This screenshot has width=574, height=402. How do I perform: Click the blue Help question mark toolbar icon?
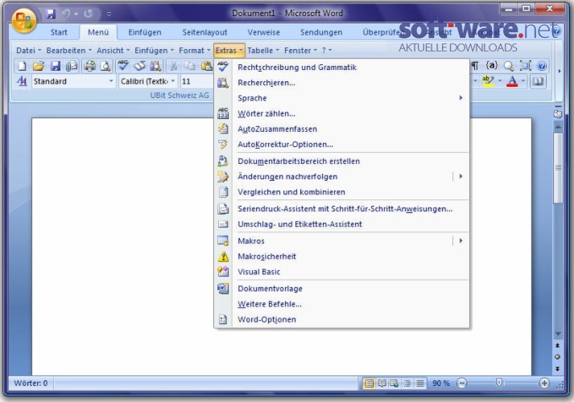[542, 66]
